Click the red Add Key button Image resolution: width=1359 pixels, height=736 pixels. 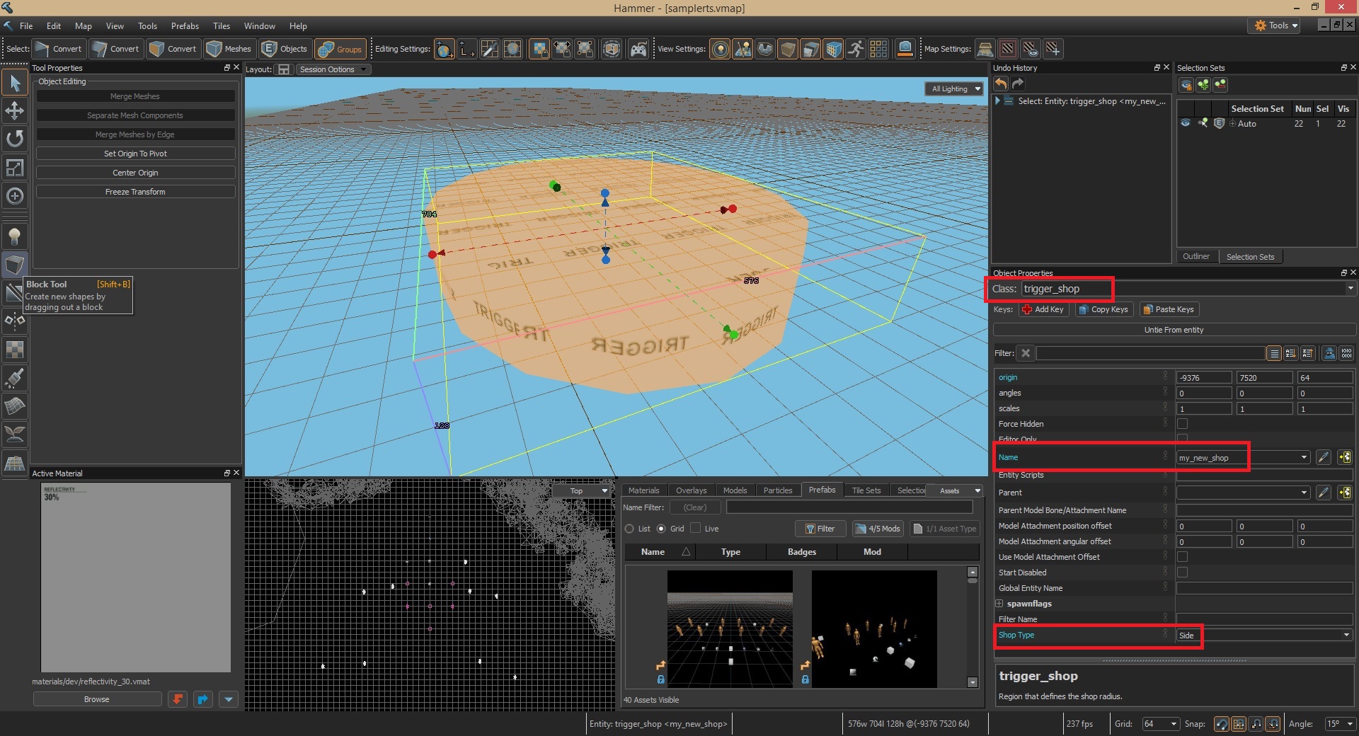tap(1043, 309)
